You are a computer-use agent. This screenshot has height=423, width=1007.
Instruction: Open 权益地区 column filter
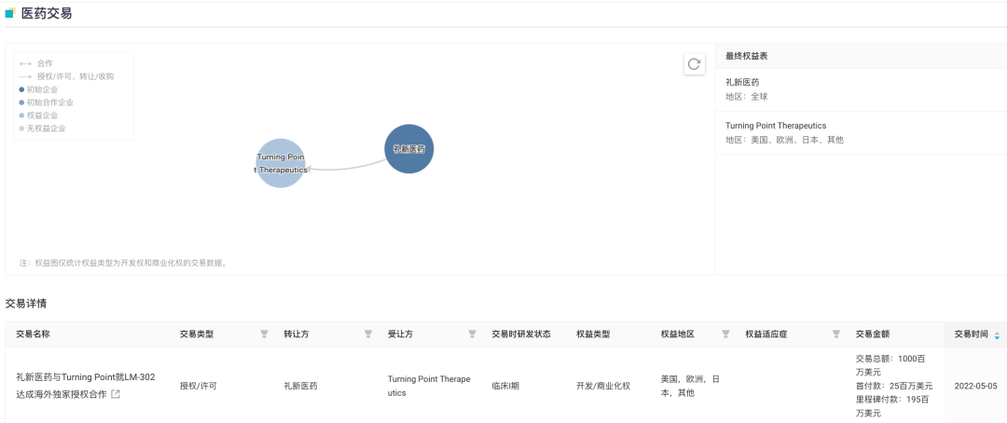[725, 334]
